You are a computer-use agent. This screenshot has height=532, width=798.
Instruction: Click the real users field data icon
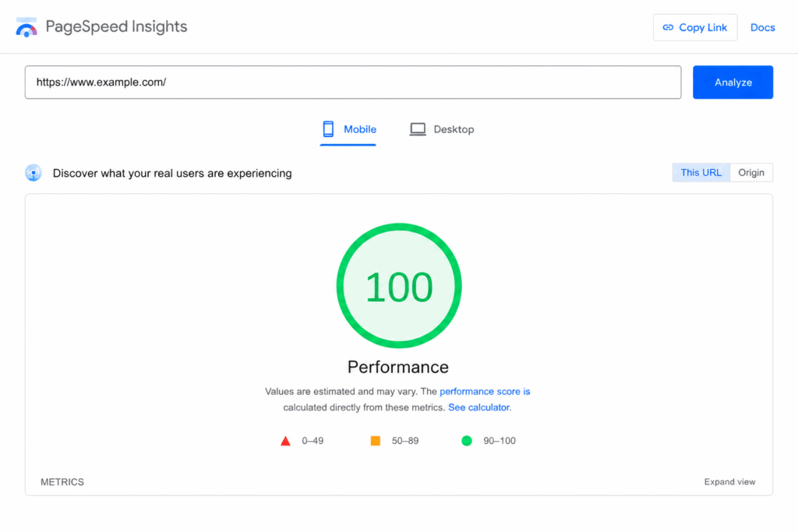(34, 173)
